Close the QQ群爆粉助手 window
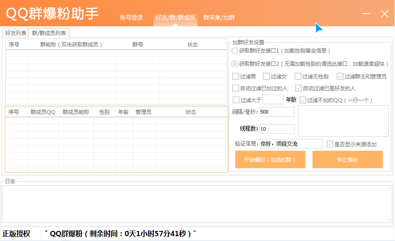This screenshot has height=241, width=395. pyautogui.click(x=384, y=14)
